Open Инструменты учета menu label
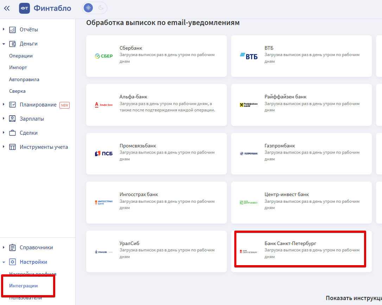The image size is (382, 305). click(x=44, y=147)
